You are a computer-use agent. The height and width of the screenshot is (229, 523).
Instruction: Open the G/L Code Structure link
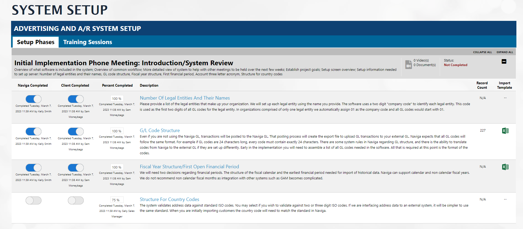[x=160, y=130]
